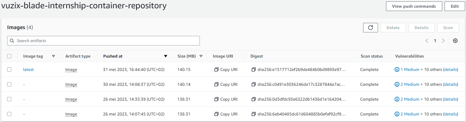Click info icon next to 1 Medium
The width and height of the screenshot is (466, 122).
click(397, 69)
